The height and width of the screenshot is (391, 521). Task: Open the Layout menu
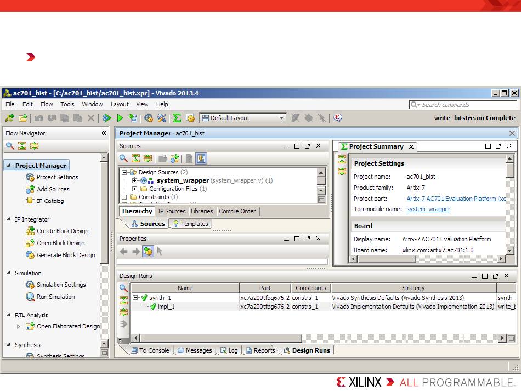[x=120, y=104]
